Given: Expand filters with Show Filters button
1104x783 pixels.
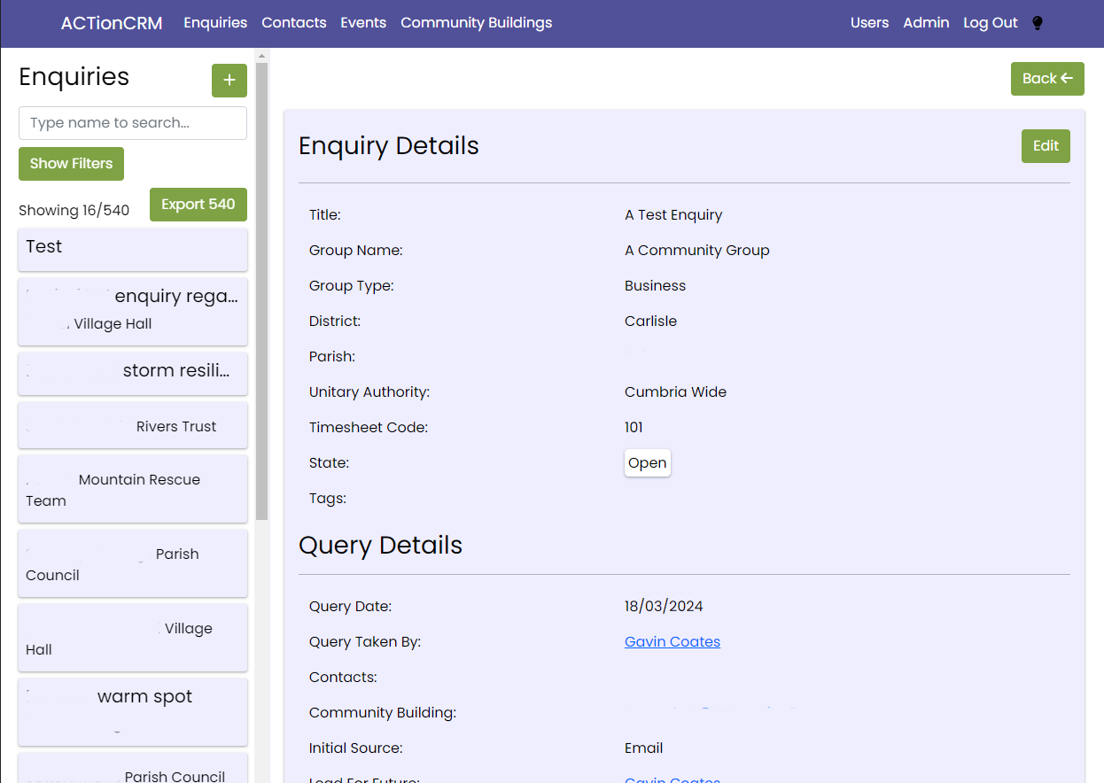Looking at the screenshot, I should (71, 164).
